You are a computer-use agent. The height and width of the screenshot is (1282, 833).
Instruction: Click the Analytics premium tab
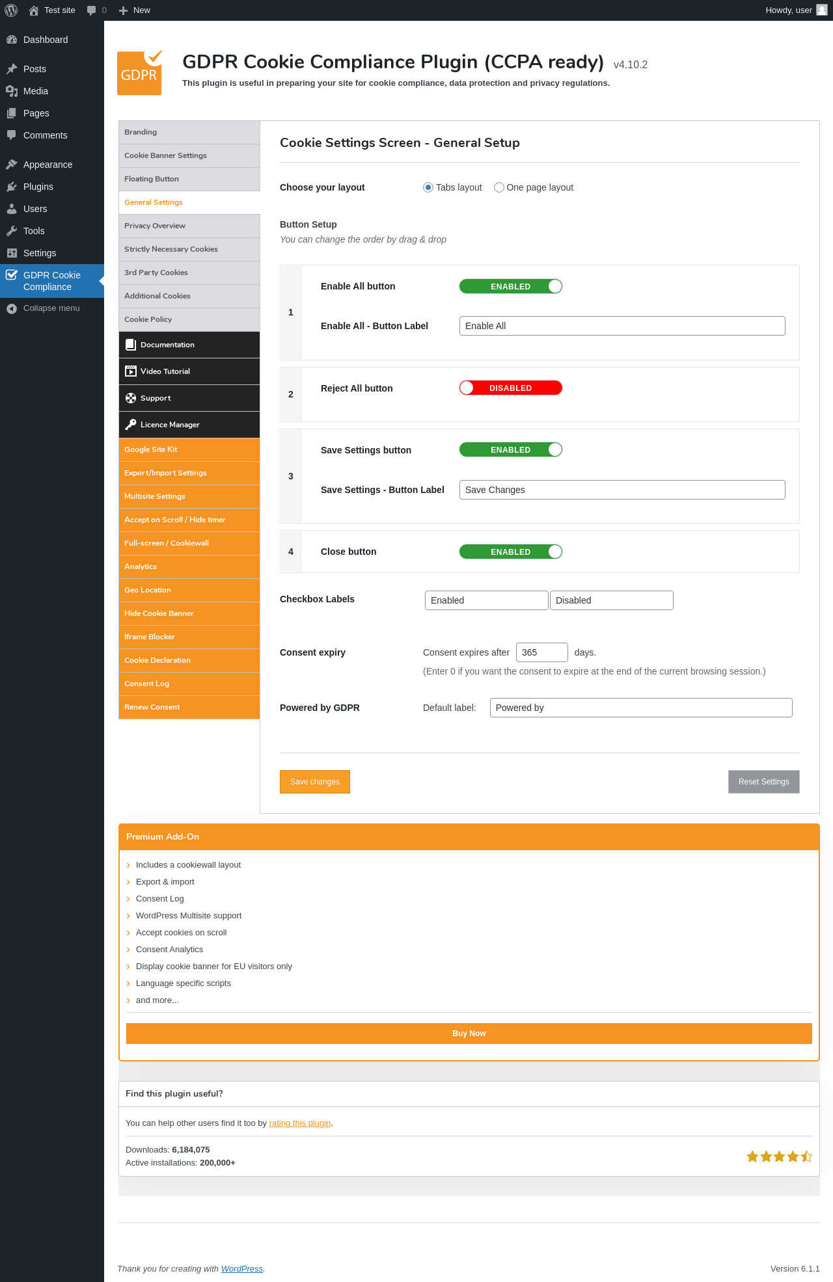coord(189,567)
